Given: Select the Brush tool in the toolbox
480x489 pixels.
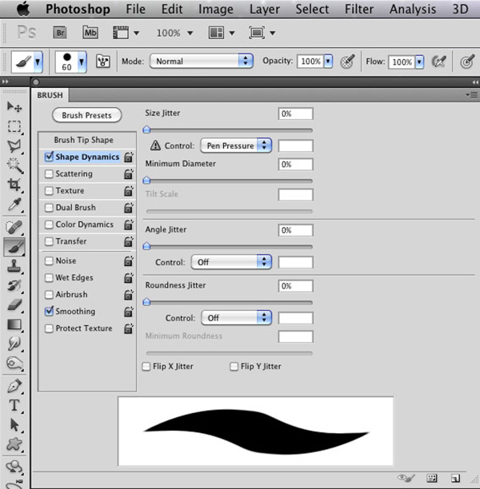Looking at the screenshot, I should (14, 248).
